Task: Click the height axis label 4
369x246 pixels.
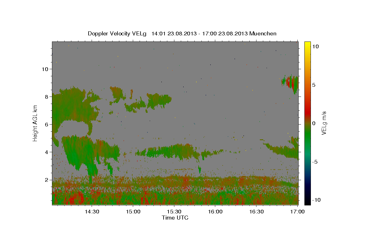Action: click(46, 152)
